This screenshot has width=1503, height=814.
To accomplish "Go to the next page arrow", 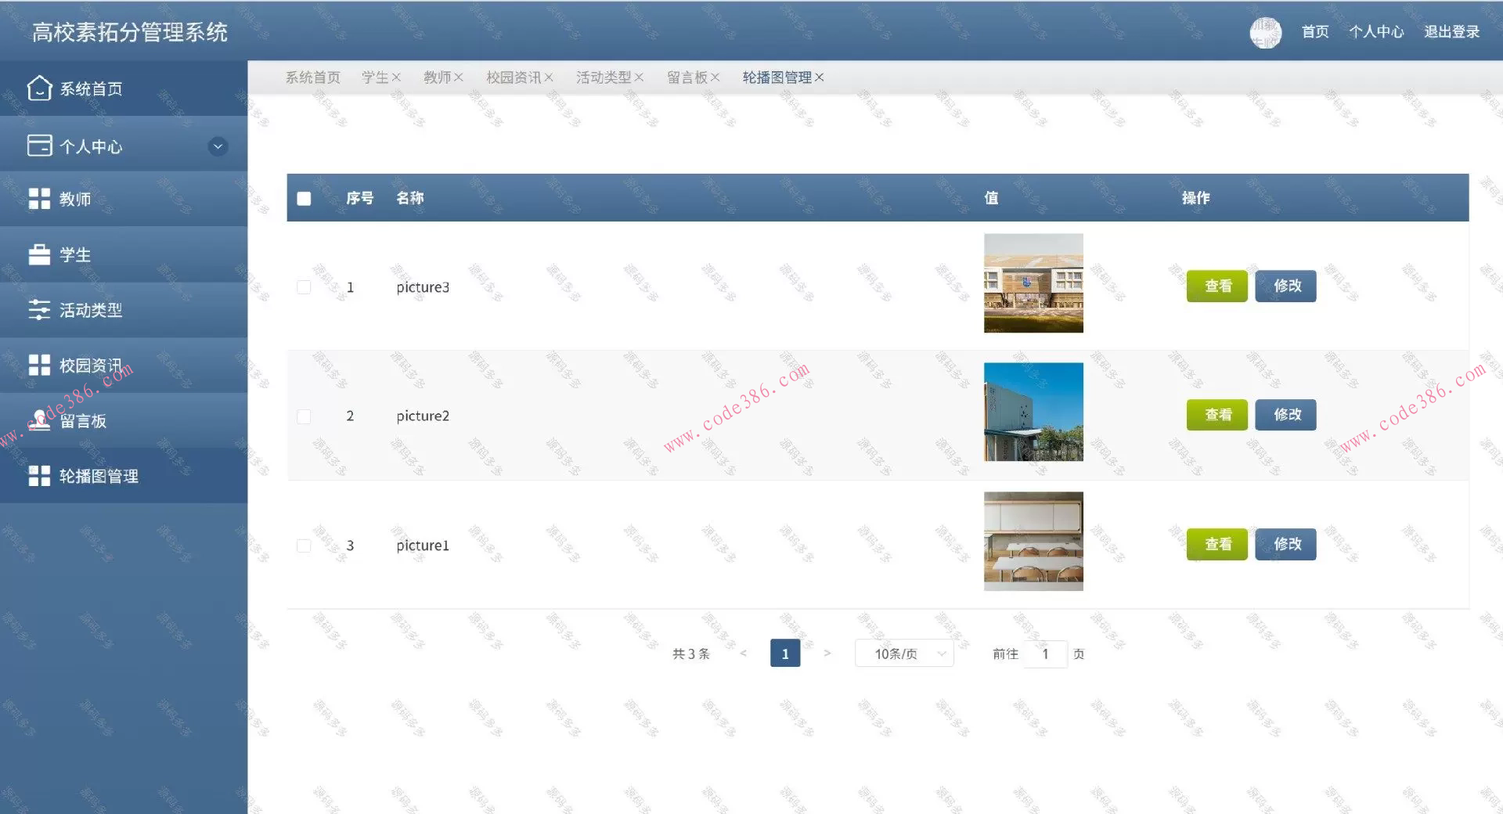I will (827, 654).
